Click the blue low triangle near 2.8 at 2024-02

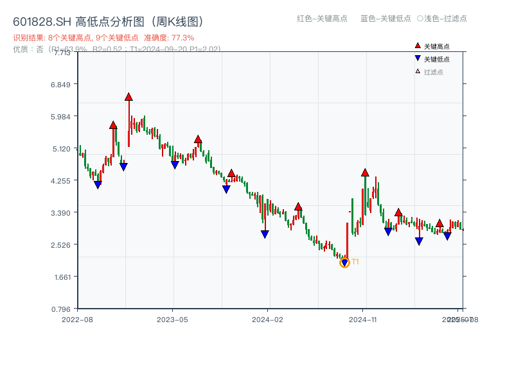pyautogui.click(x=265, y=234)
